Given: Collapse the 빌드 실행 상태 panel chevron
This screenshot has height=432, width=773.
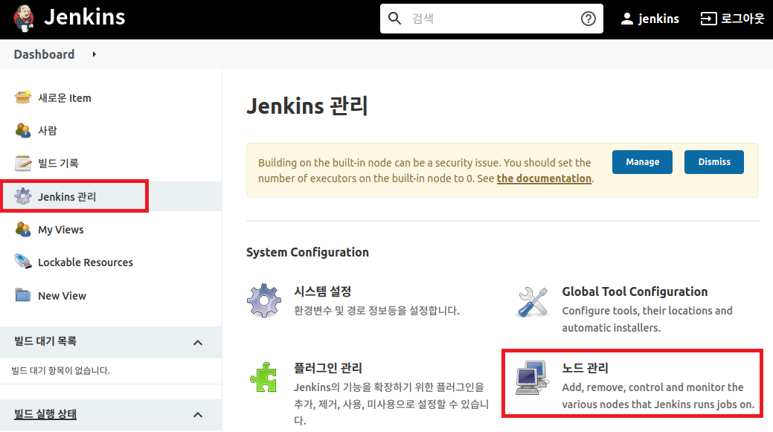Looking at the screenshot, I should coord(198,415).
